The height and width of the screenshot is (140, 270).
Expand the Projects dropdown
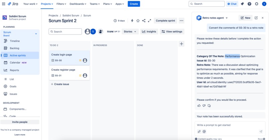(47, 4)
